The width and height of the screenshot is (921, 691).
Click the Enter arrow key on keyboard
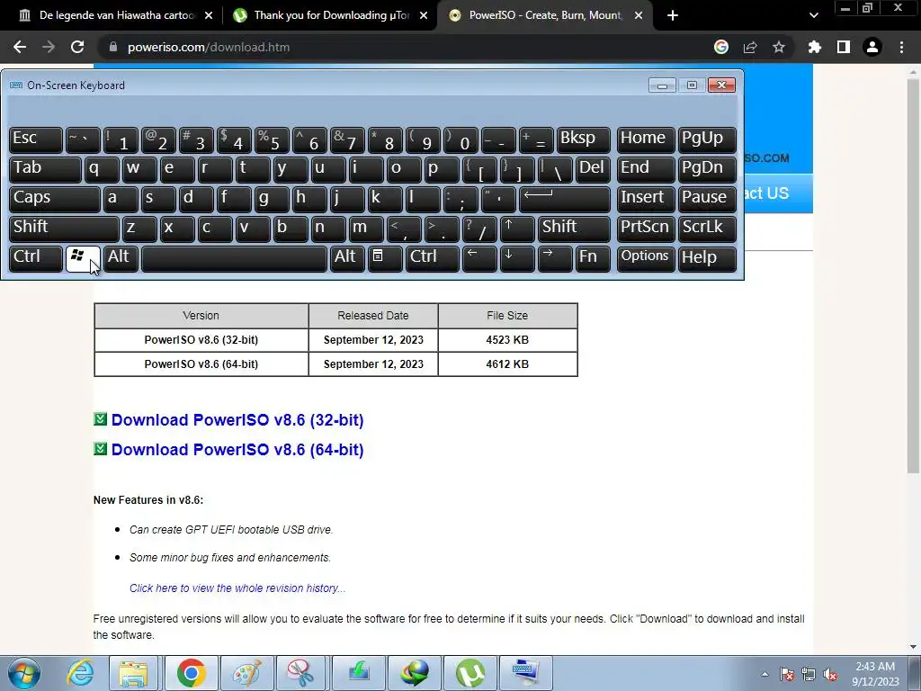click(565, 199)
